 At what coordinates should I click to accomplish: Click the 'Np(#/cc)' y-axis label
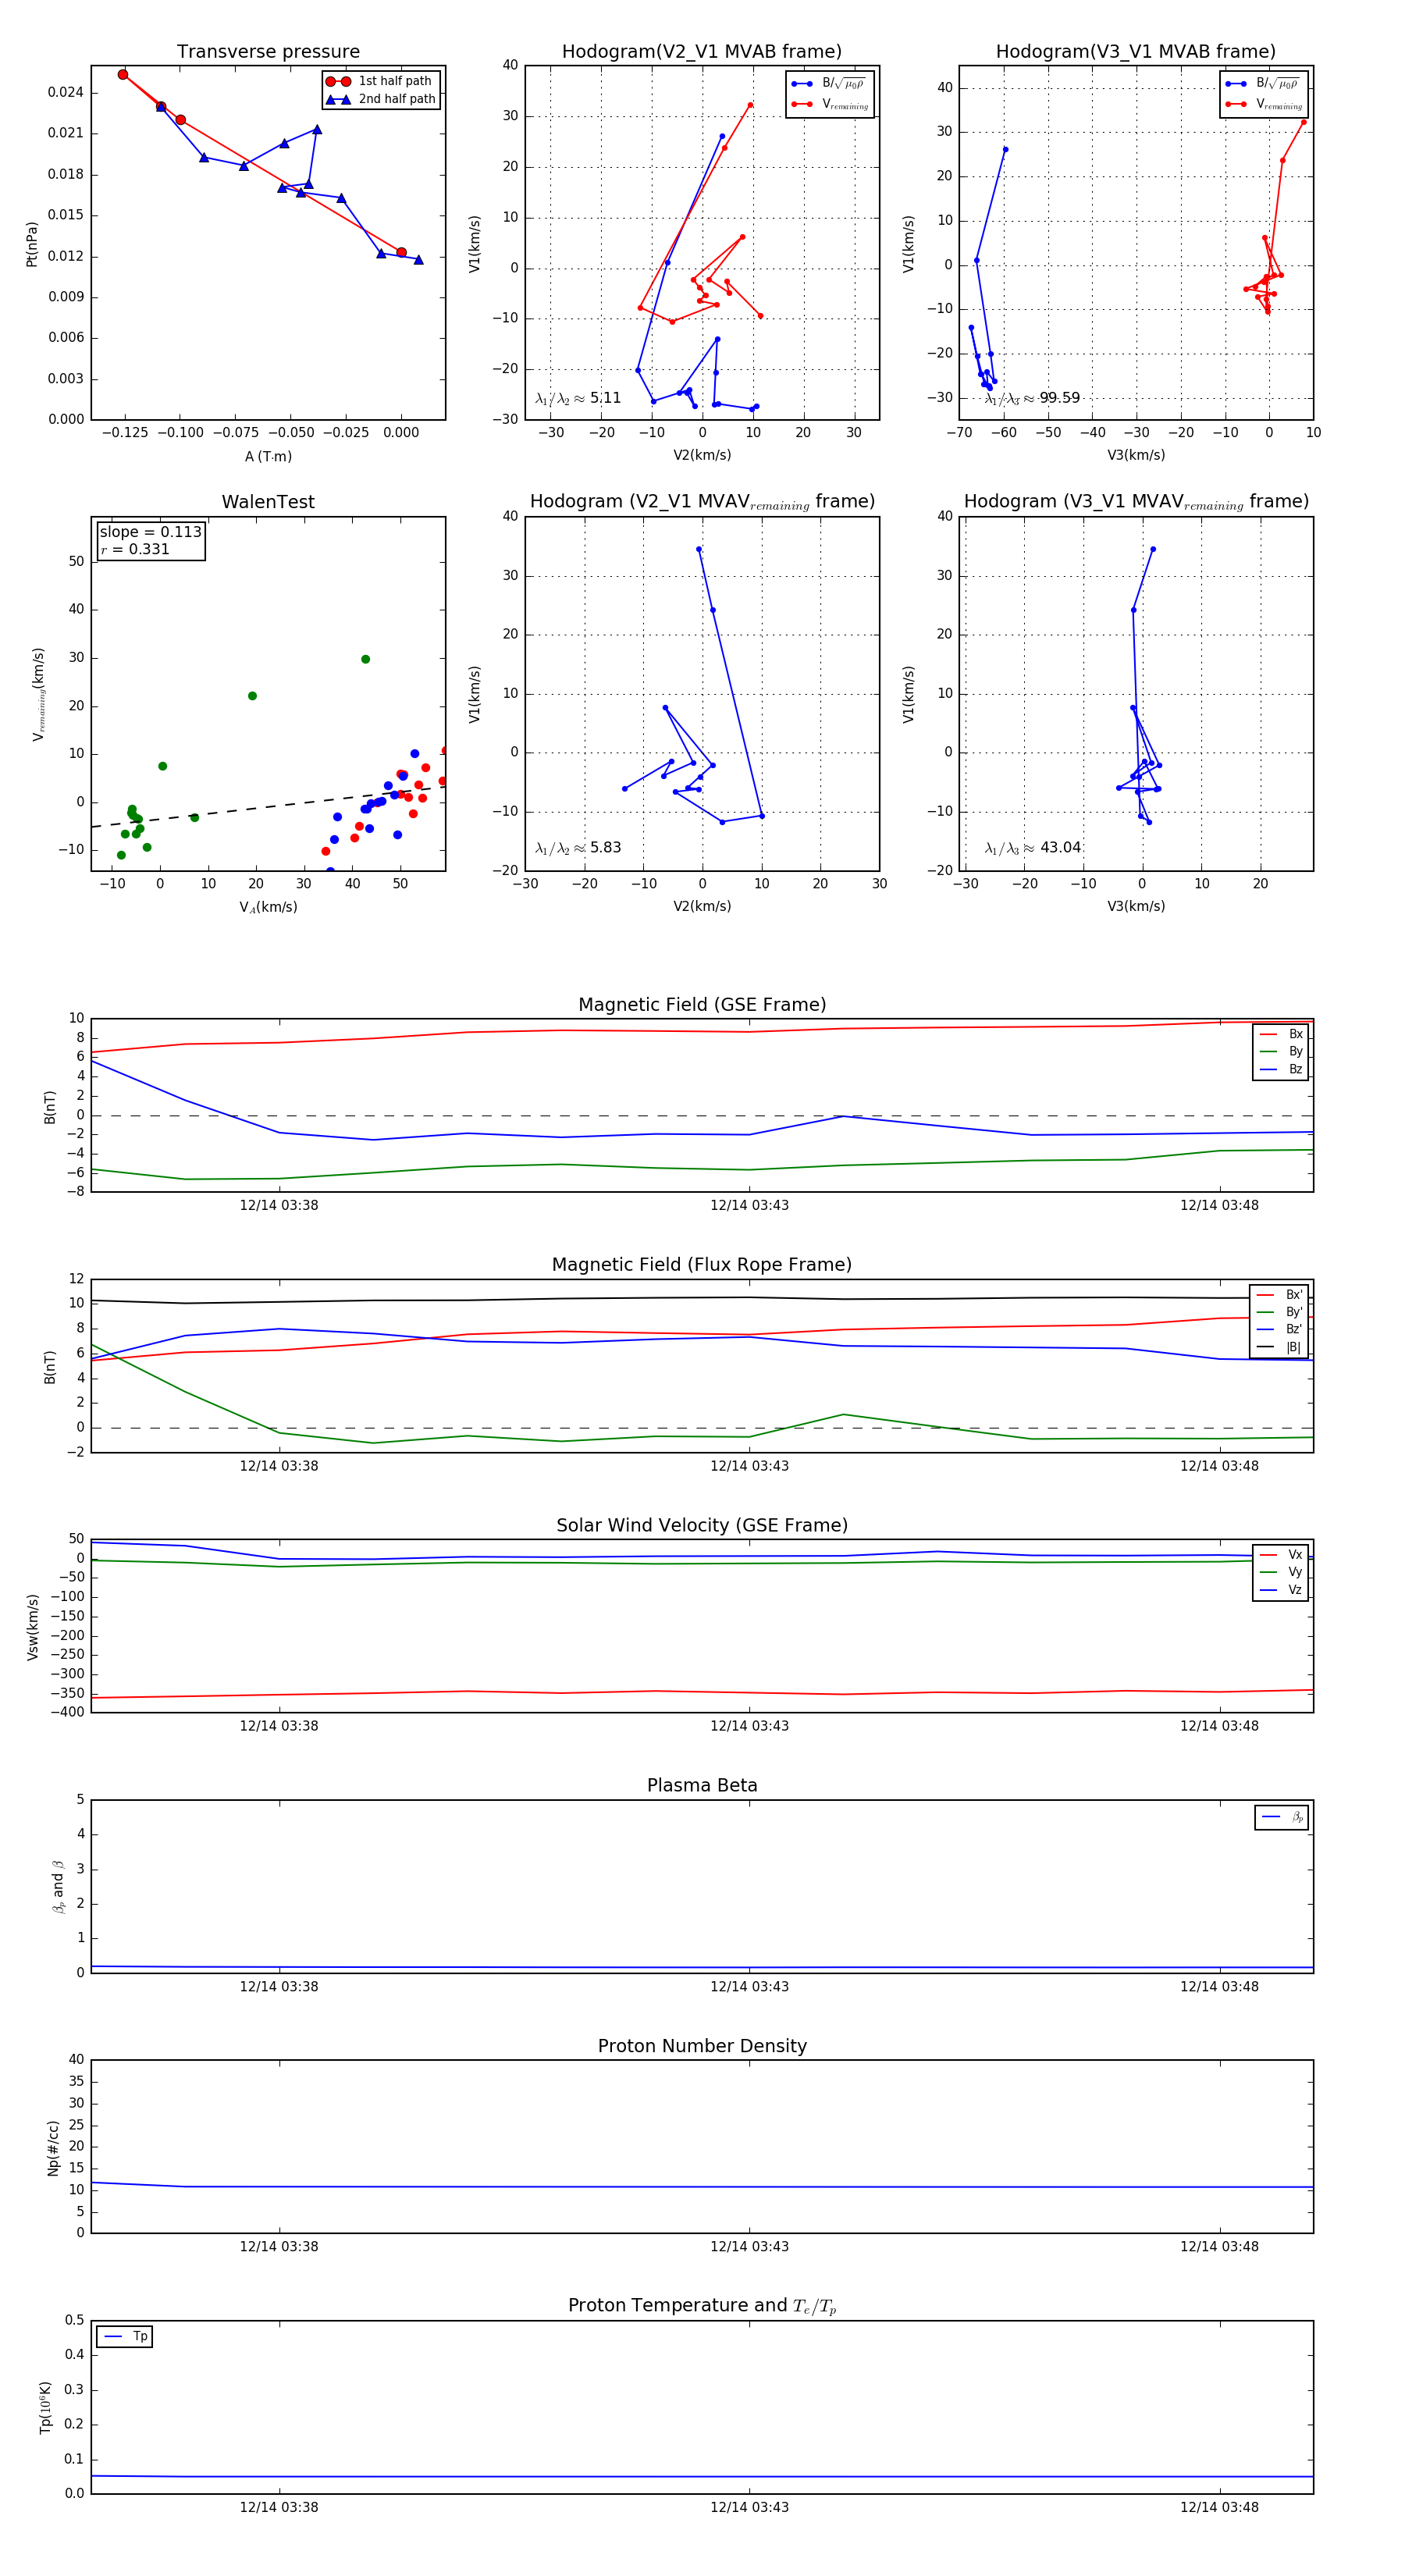coord(53,2148)
